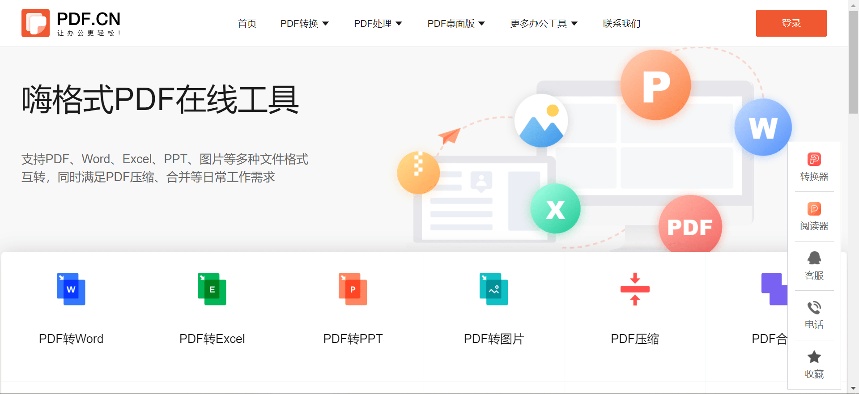Click the PDF转PPT label link
The width and height of the screenshot is (859, 394).
click(x=353, y=339)
